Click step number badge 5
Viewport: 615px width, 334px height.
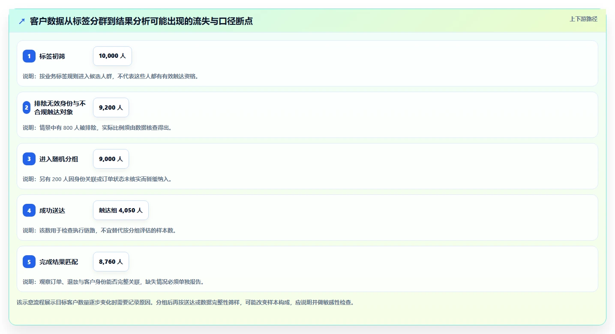point(29,262)
